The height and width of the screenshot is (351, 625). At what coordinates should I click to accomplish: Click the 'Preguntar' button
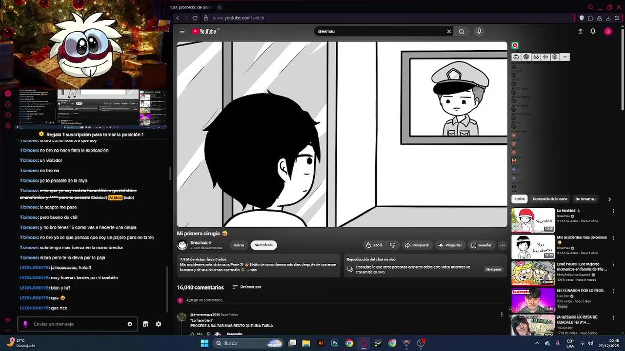(x=450, y=245)
